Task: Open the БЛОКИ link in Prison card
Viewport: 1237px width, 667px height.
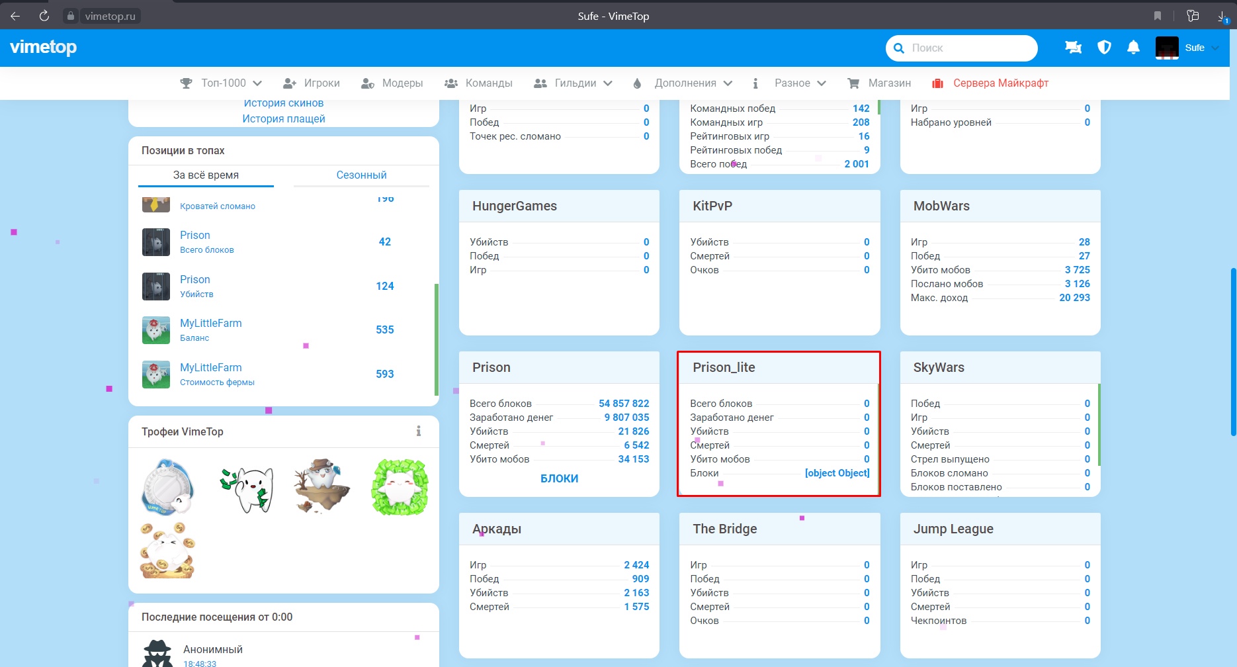Action: (x=559, y=478)
